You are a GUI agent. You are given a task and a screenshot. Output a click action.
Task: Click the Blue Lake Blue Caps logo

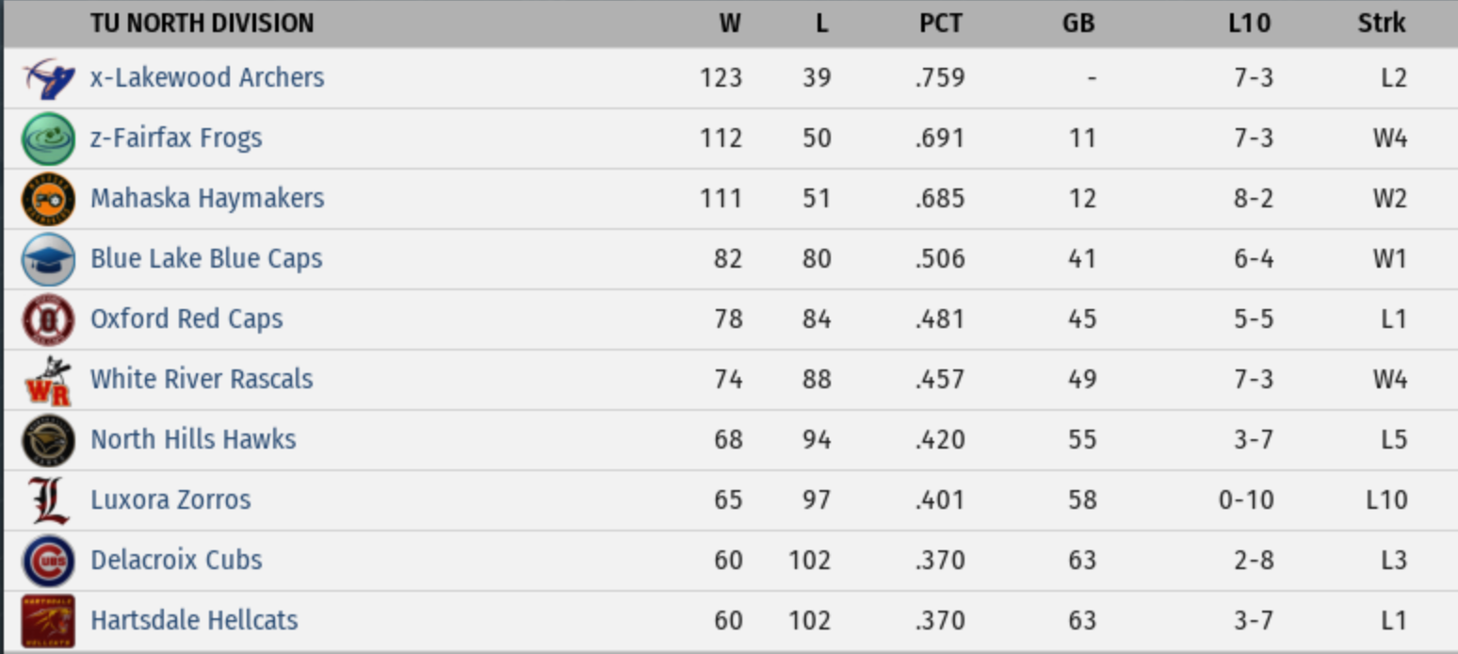49,259
